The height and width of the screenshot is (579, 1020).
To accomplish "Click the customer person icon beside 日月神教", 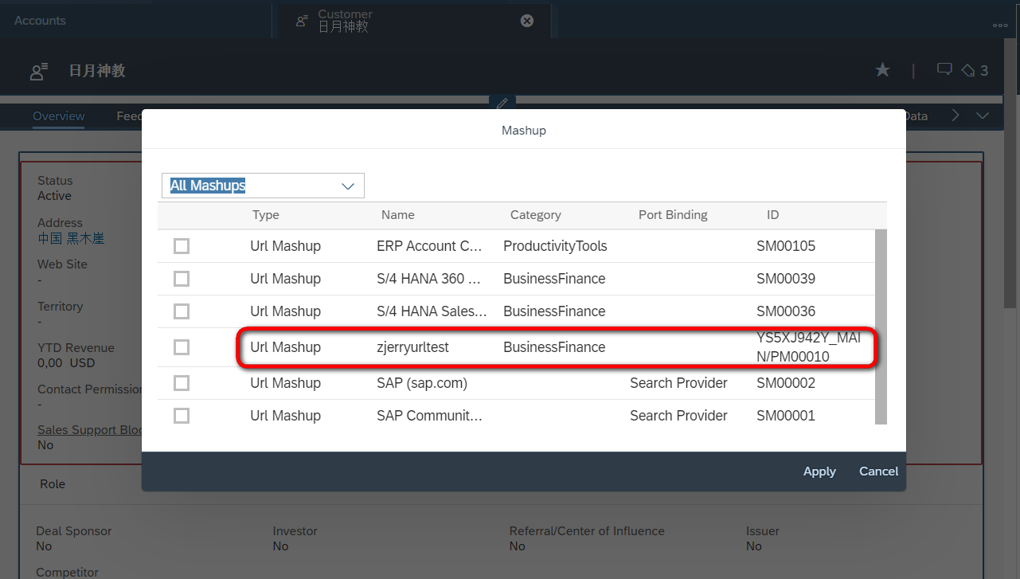I will click(39, 71).
